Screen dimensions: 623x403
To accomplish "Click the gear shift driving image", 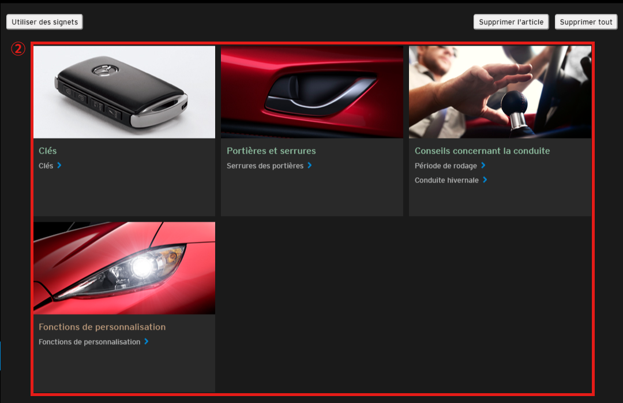I will 500,92.
